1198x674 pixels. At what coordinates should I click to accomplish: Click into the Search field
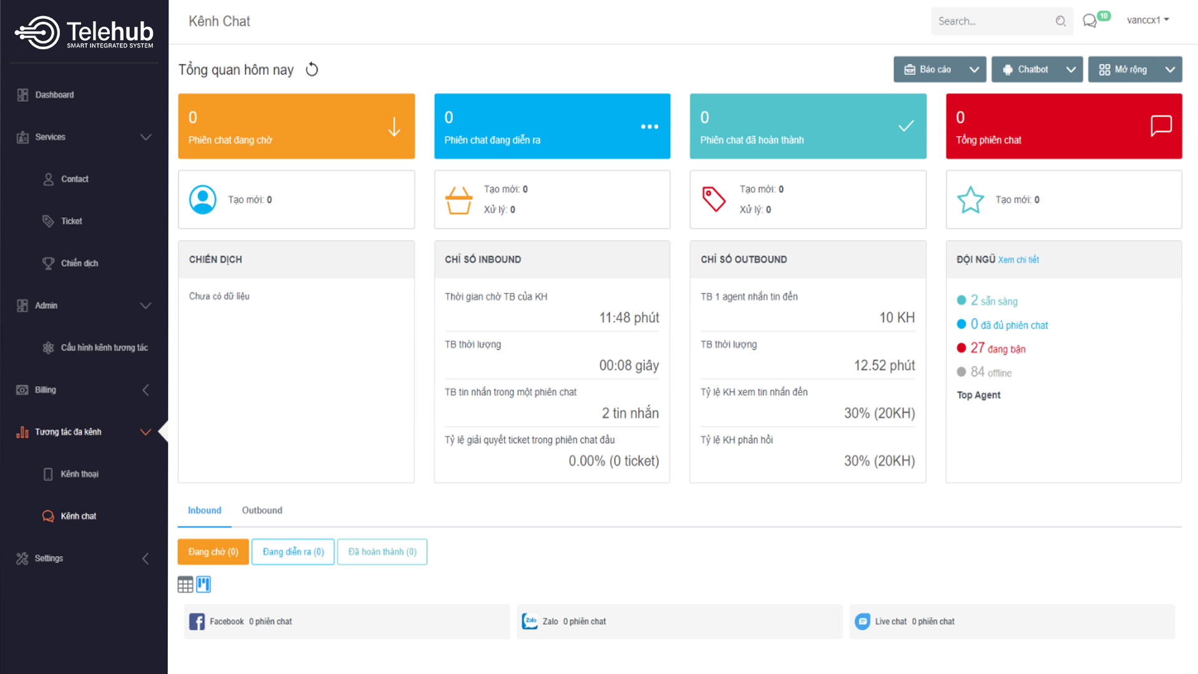(x=992, y=21)
